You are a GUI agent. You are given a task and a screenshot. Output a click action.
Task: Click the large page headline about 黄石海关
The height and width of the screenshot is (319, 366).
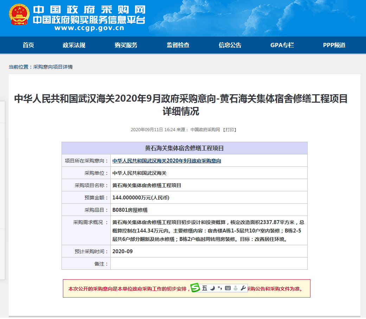181,105
